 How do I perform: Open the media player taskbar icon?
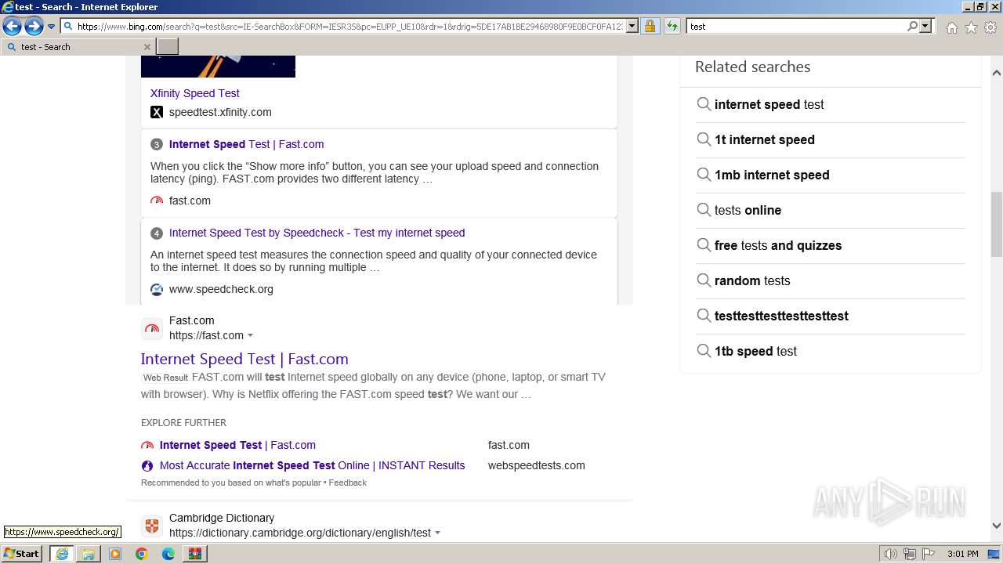click(115, 554)
